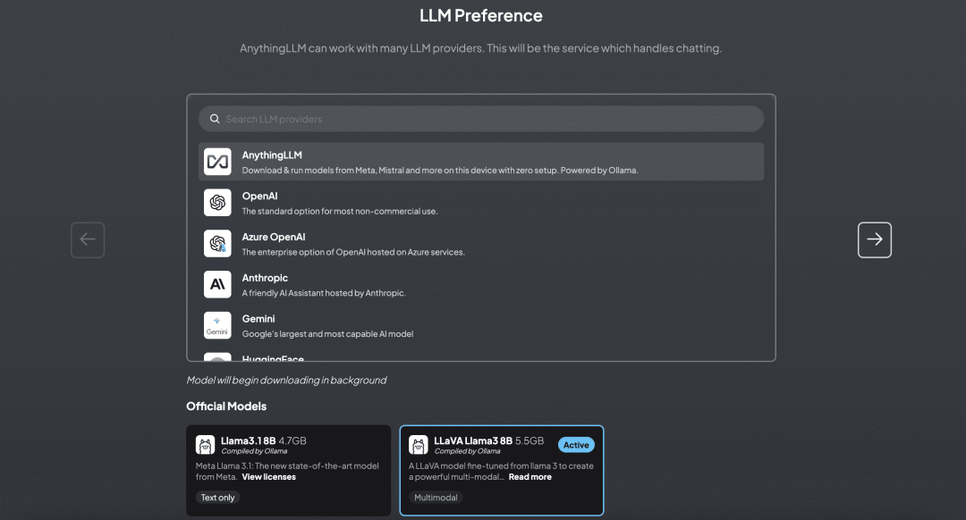The image size is (966, 520).
Task: Click 'AnythingLLM can work with many LLM providers' subtitle
Action: click(x=480, y=48)
